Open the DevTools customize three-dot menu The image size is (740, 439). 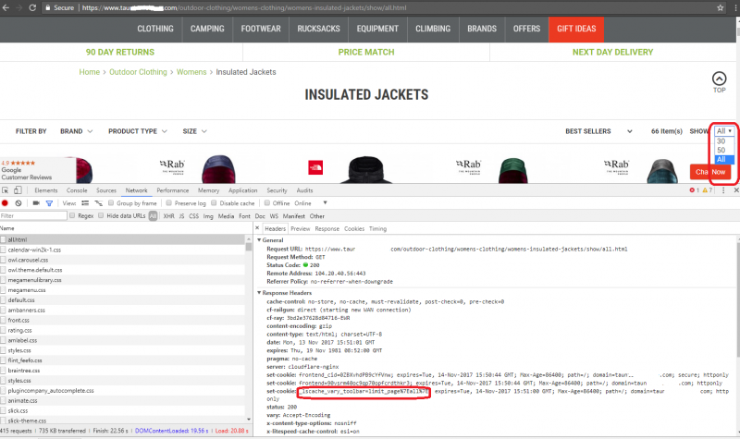click(x=723, y=190)
